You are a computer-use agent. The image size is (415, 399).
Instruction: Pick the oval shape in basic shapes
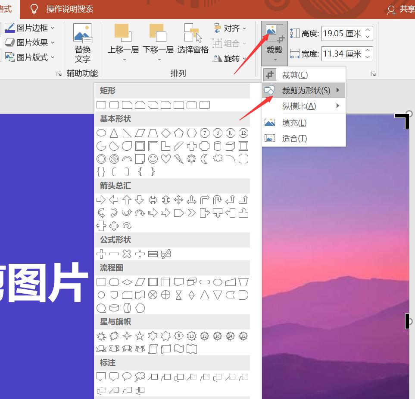(101, 133)
